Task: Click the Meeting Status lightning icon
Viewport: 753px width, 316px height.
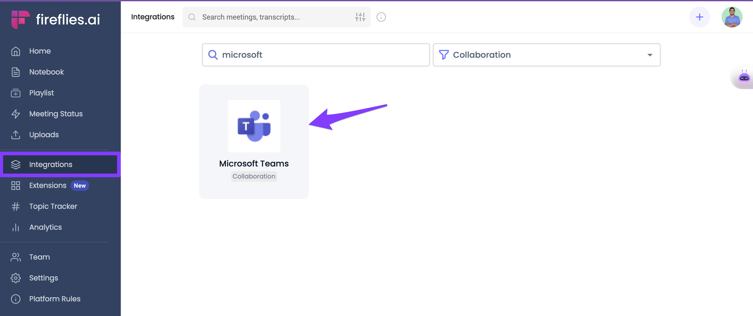Action: pyautogui.click(x=15, y=114)
